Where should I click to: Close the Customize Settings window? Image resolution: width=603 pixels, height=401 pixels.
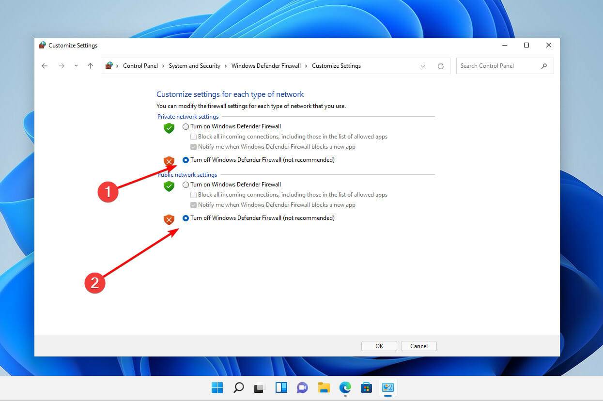tap(549, 46)
